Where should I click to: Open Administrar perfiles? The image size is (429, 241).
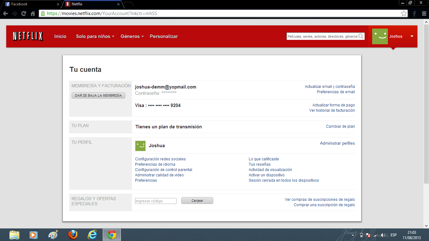pyautogui.click(x=337, y=143)
